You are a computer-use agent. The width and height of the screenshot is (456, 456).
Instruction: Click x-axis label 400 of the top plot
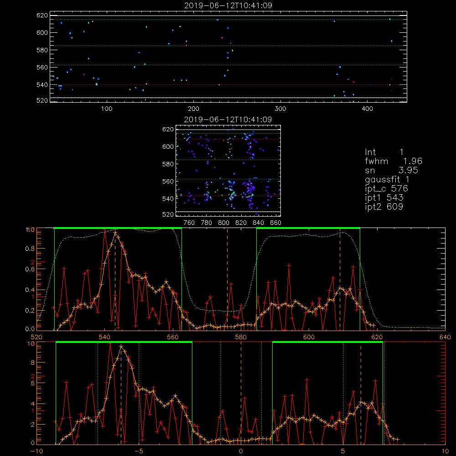pos(367,109)
